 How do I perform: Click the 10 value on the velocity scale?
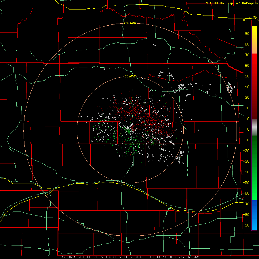247,119
